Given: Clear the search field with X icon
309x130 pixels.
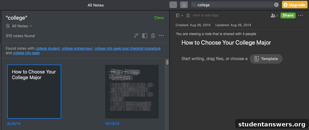Looking at the screenshot, I should point(277,5).
